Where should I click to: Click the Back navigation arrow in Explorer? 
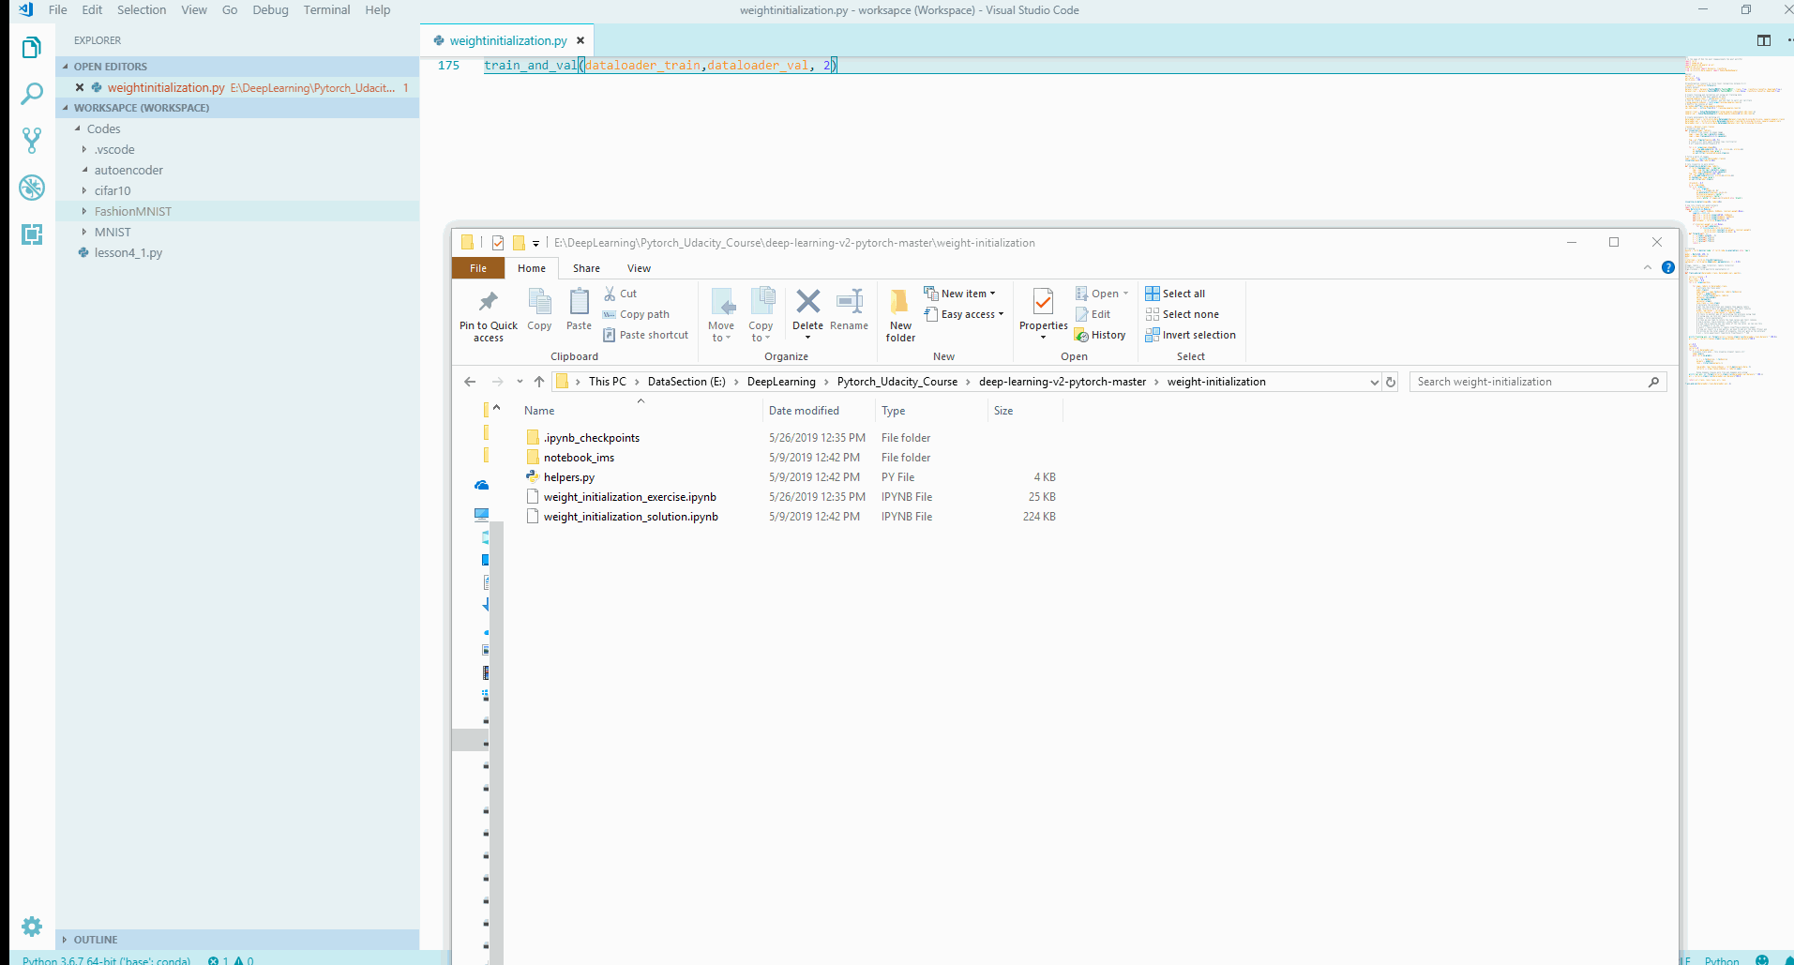[470, 382]
